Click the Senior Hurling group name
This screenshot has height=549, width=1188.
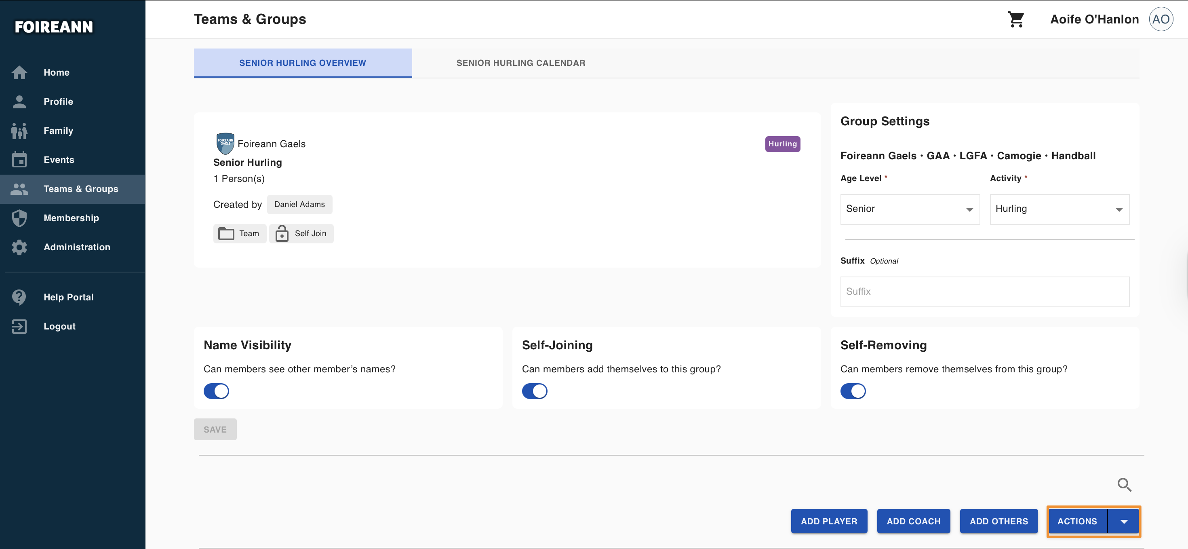pos(247,163)
